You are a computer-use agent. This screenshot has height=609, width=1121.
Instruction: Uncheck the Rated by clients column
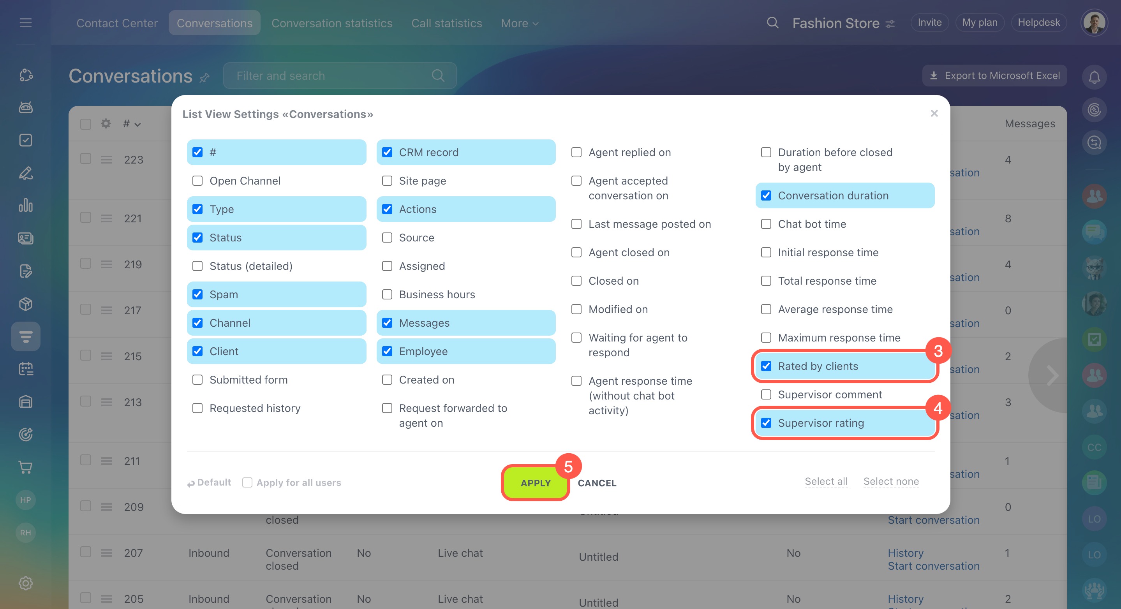pyautogui.click(x=766, y=366)
